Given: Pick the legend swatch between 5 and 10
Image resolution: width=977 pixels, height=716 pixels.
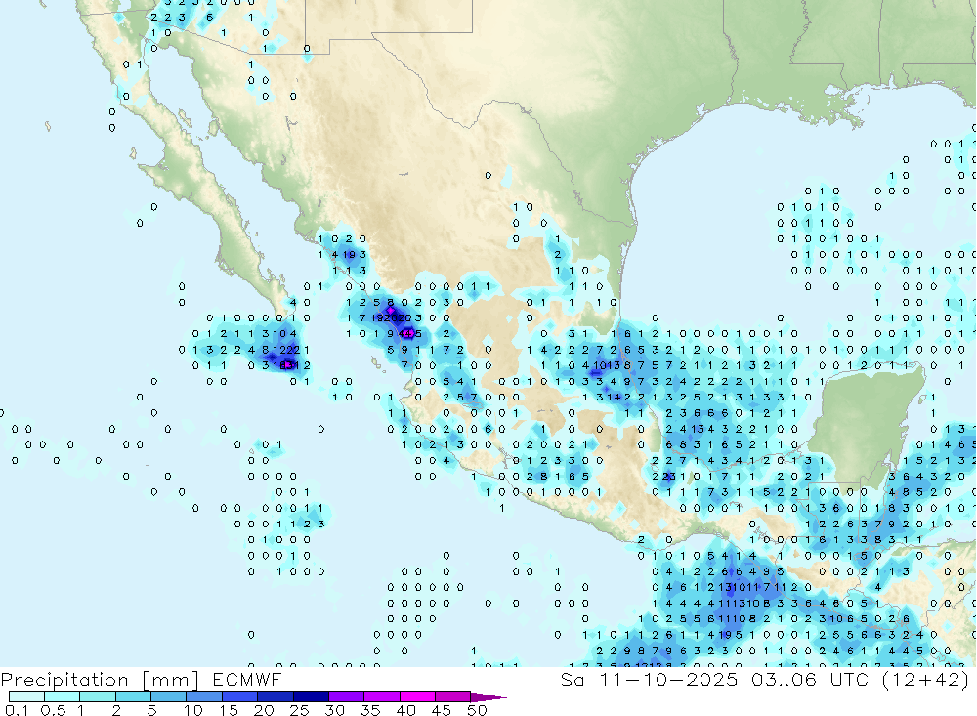Looking at the screenshot, I should [x=168, y=696].
